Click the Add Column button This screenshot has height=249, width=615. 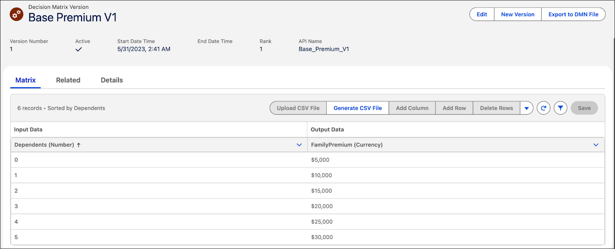click(x=412, y=108)
